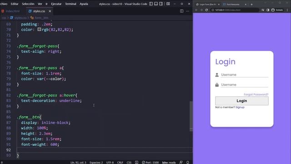Open new browser tab with plus button

tap(251, 4)
